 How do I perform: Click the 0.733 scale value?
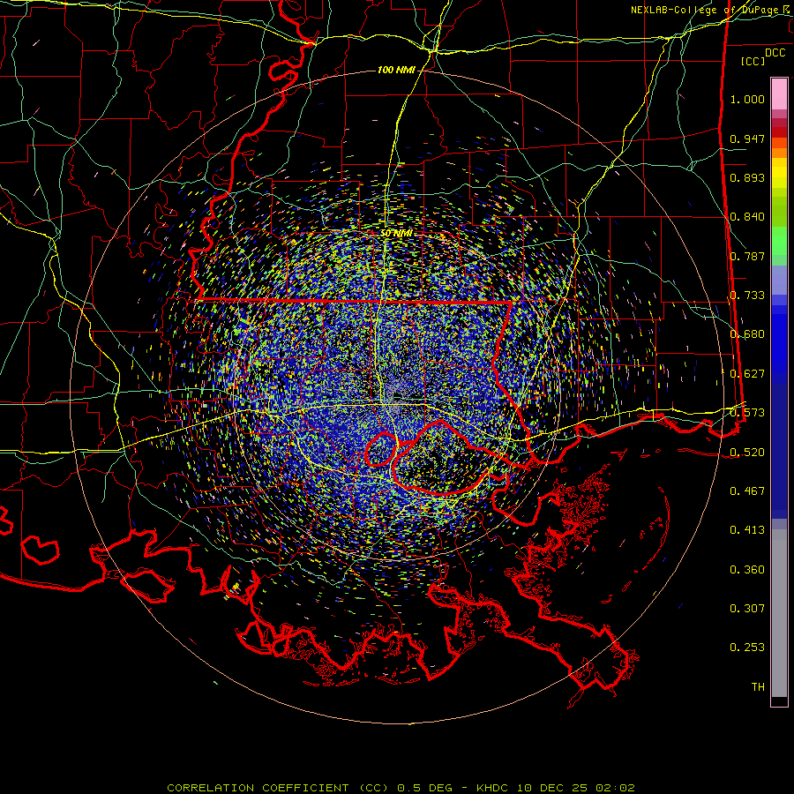click(747, 296)
